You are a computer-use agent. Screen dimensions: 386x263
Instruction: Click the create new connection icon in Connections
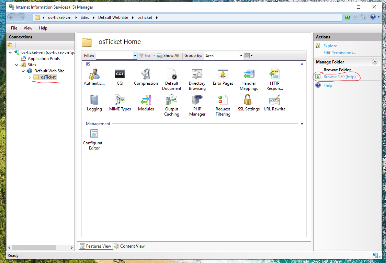click(x=10, y=45)
